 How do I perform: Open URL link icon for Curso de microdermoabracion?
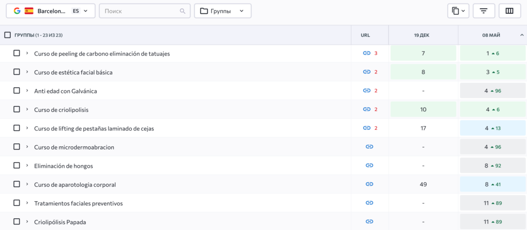[x=369, y=147]
